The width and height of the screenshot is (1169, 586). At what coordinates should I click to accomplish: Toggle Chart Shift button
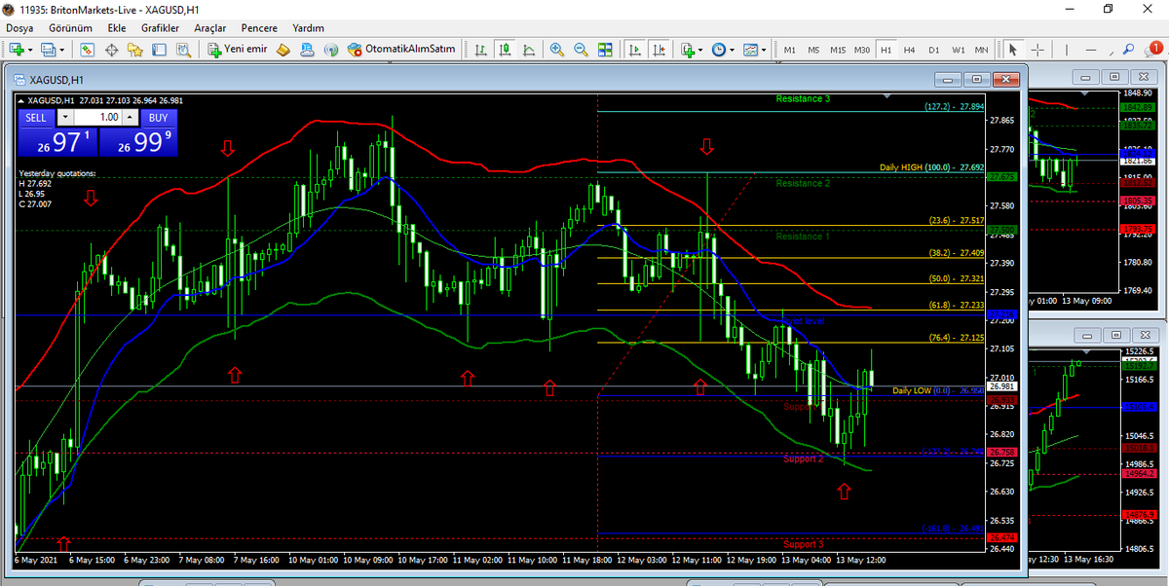click(659, 49)
